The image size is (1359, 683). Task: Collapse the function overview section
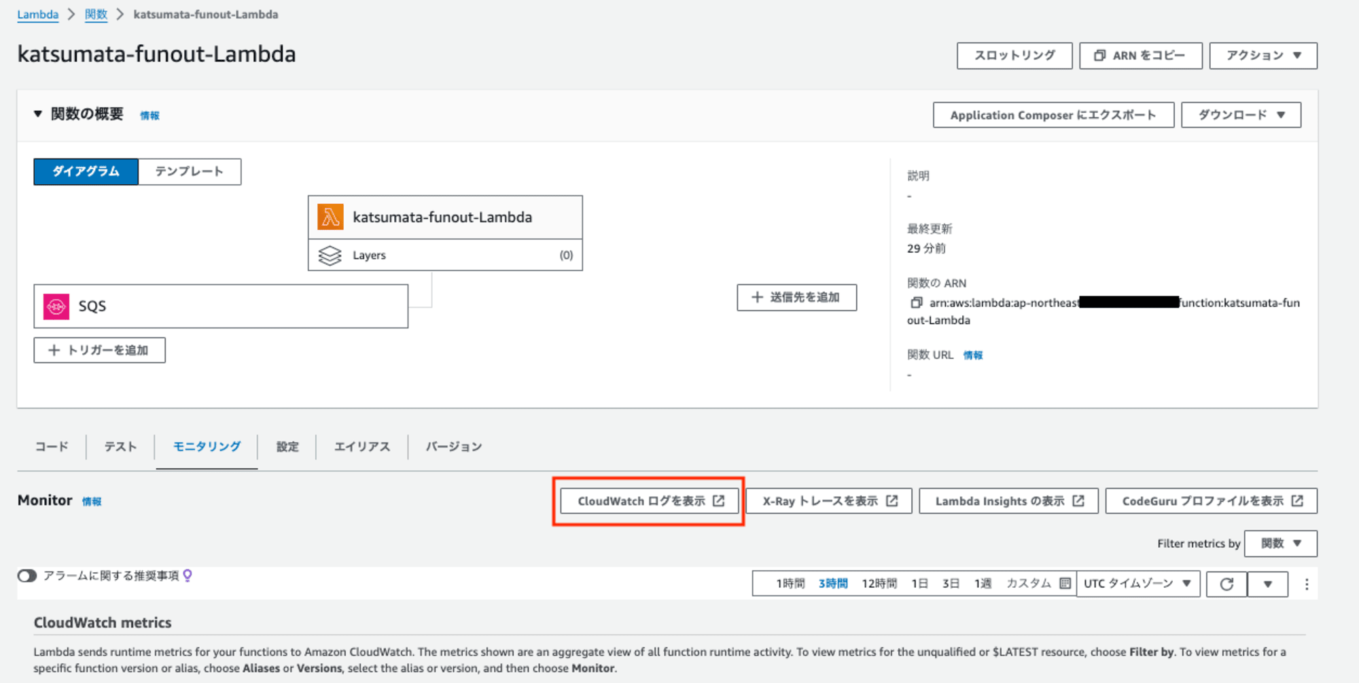pos(38,114)
